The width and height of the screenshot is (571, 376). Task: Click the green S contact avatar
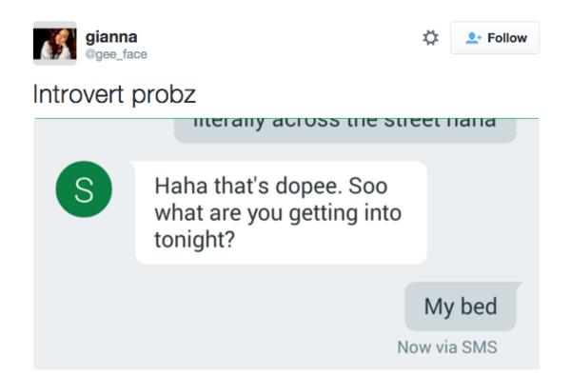point(84,189)
